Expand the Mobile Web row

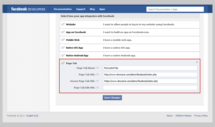coord(130,40)
